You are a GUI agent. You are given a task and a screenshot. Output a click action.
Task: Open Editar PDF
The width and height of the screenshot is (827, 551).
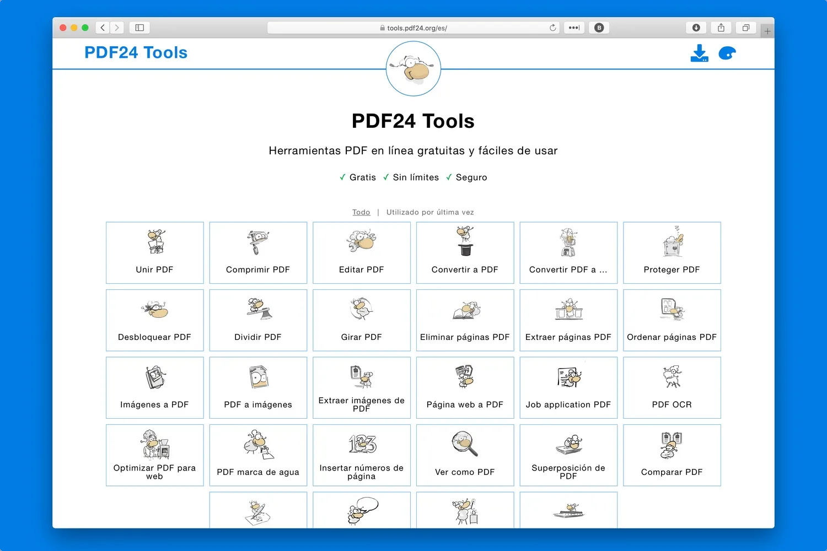(x=361, y=253)
